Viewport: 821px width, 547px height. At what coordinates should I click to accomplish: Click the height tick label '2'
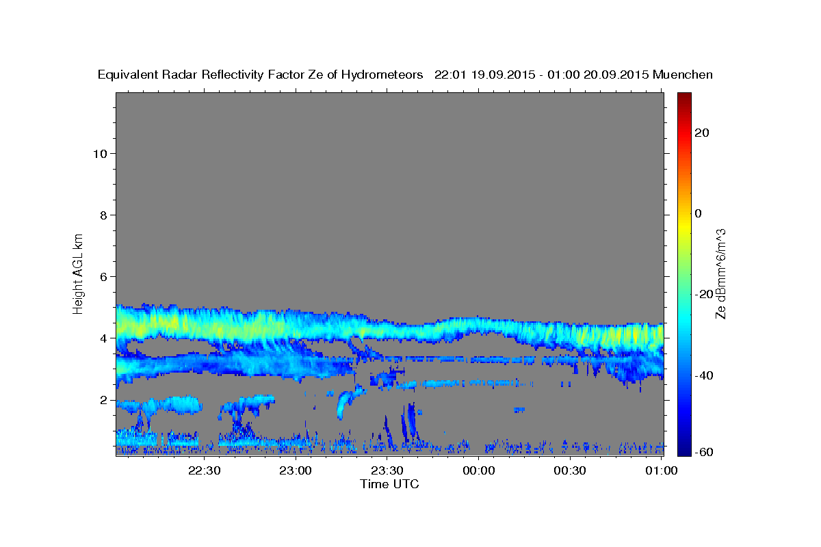pyautogui.click(x=104, y=400)
